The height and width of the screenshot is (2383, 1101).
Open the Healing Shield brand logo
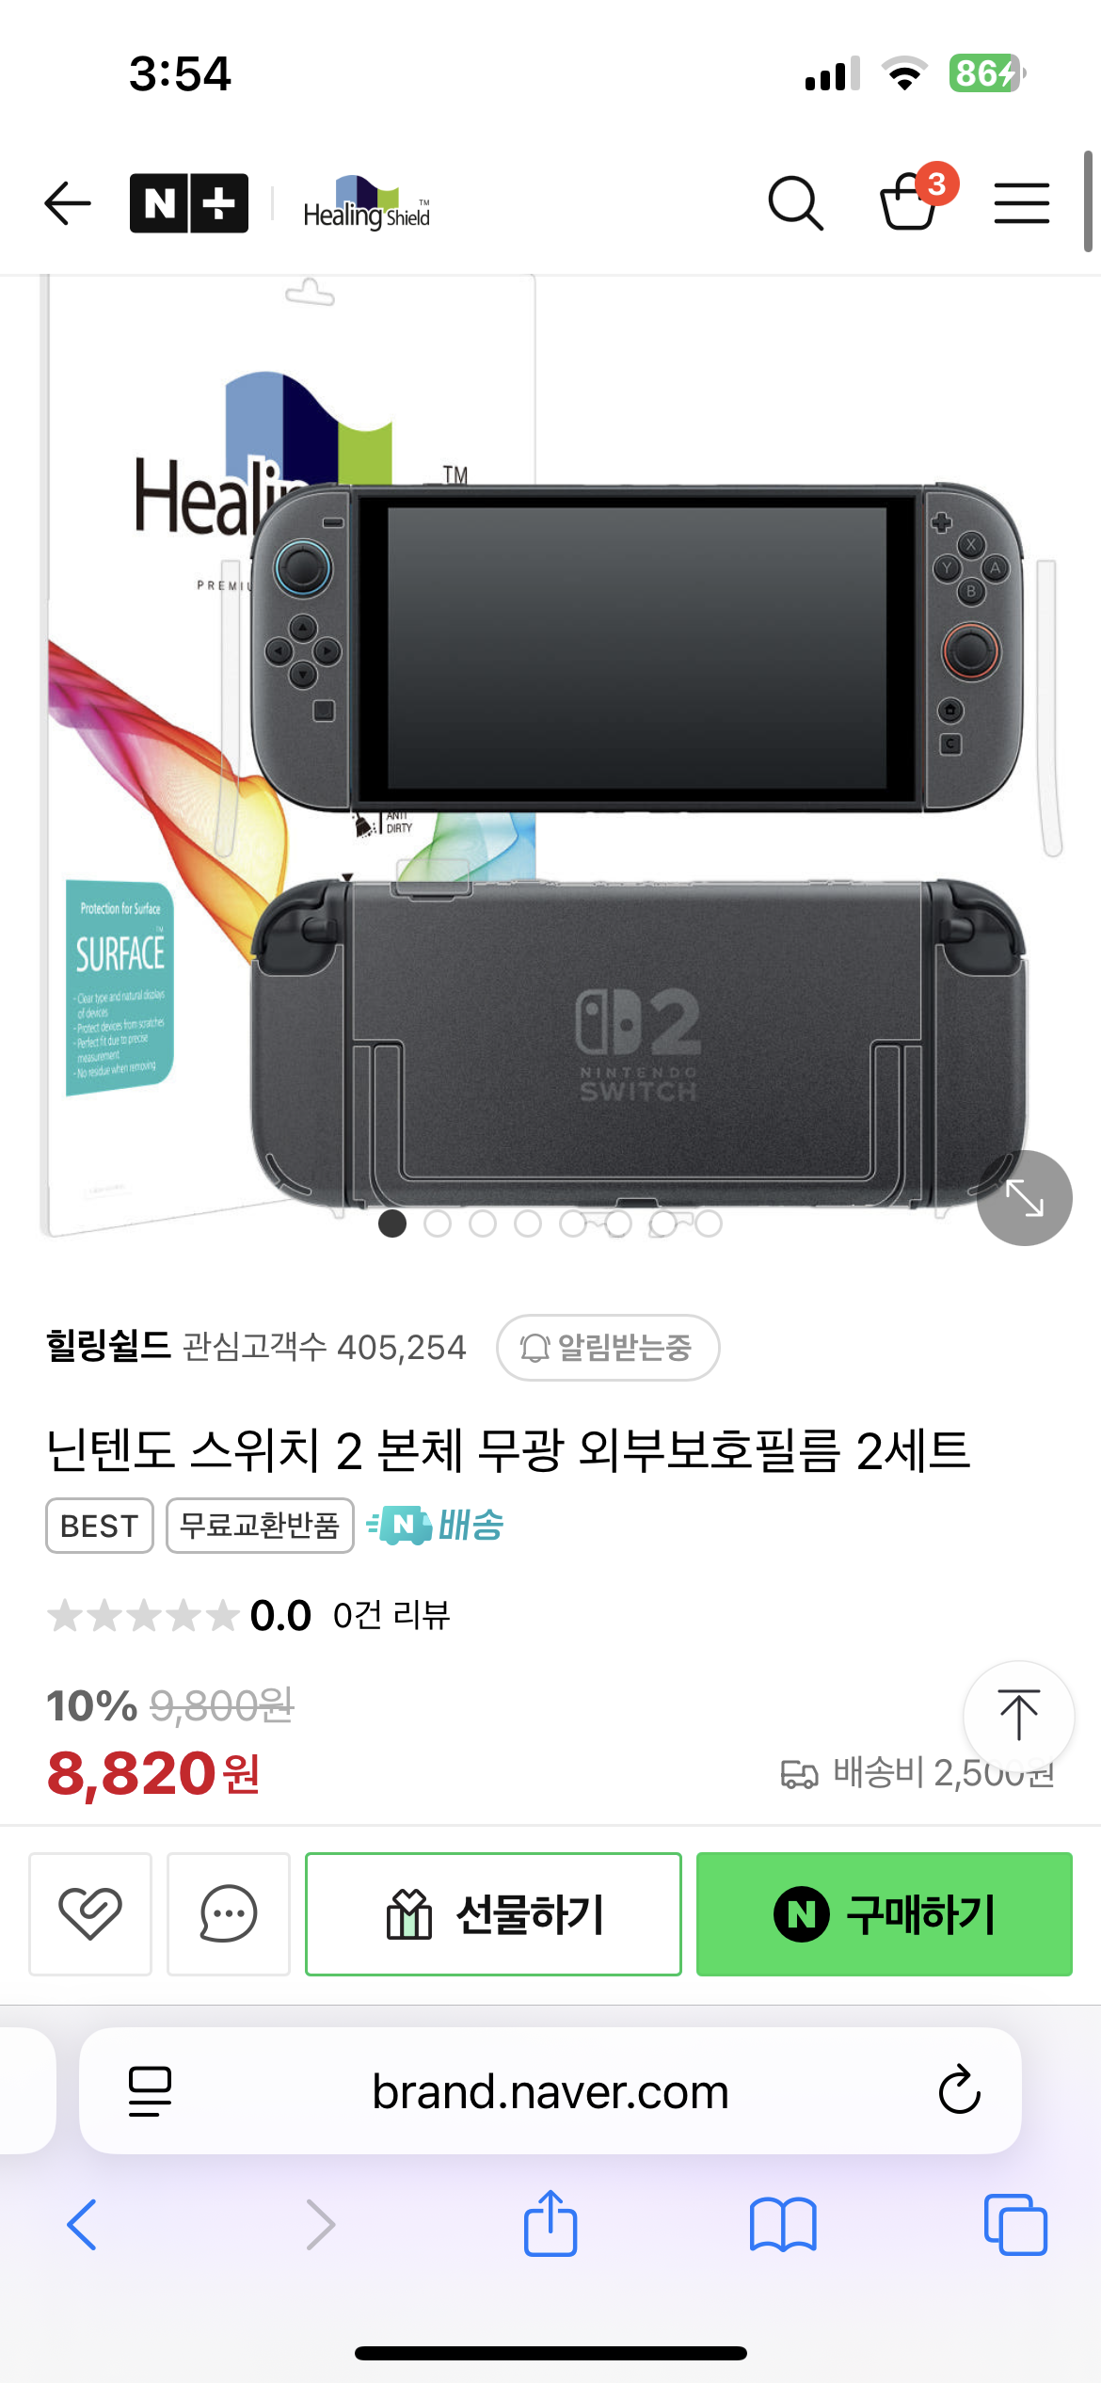click(366, 203)
